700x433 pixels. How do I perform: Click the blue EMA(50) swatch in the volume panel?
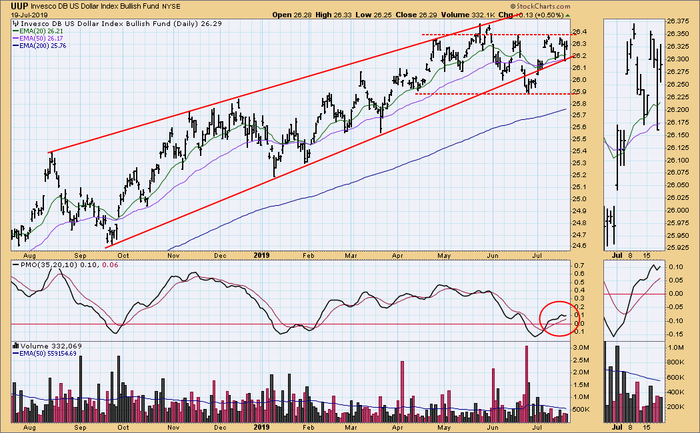pos(15,354)
